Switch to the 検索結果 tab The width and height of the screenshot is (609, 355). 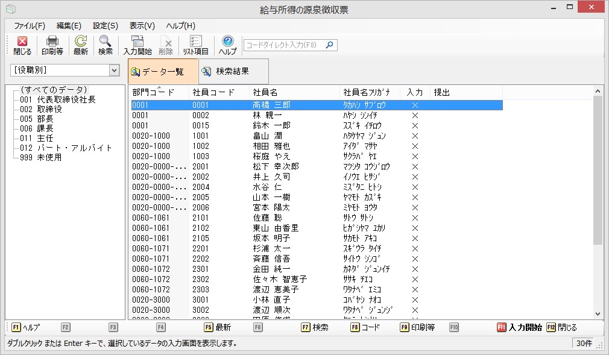point(232,72)
